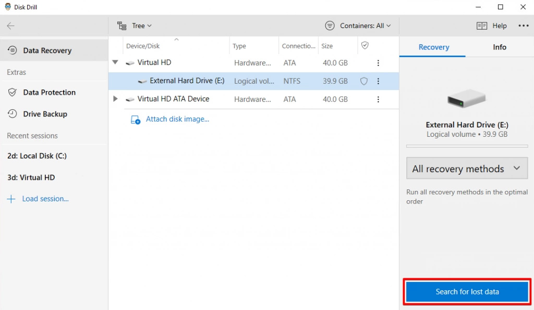Click the Virtual HD drive icon in list

coord(130,63)
